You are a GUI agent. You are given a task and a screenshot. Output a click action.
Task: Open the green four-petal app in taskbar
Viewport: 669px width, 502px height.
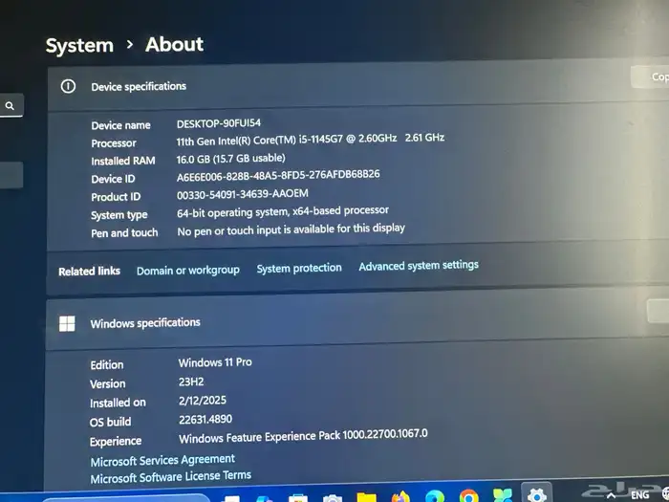click(503, 496)
